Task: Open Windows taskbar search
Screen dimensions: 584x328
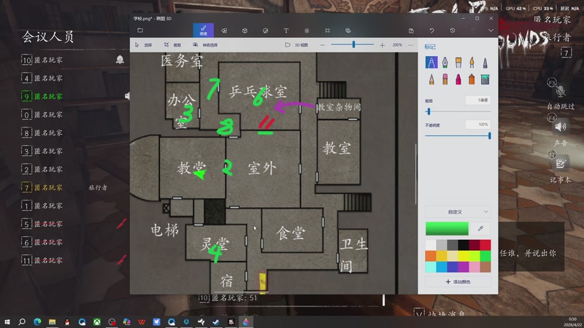Action: (22, 321)
